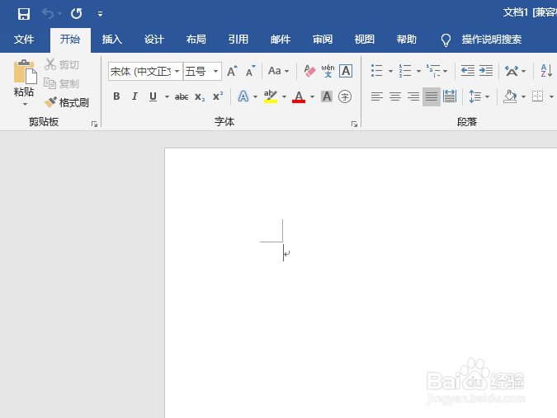The image size is (557, 418).
Task: Toggle Strikethrough abc formatting
Action: pos(182,96)
